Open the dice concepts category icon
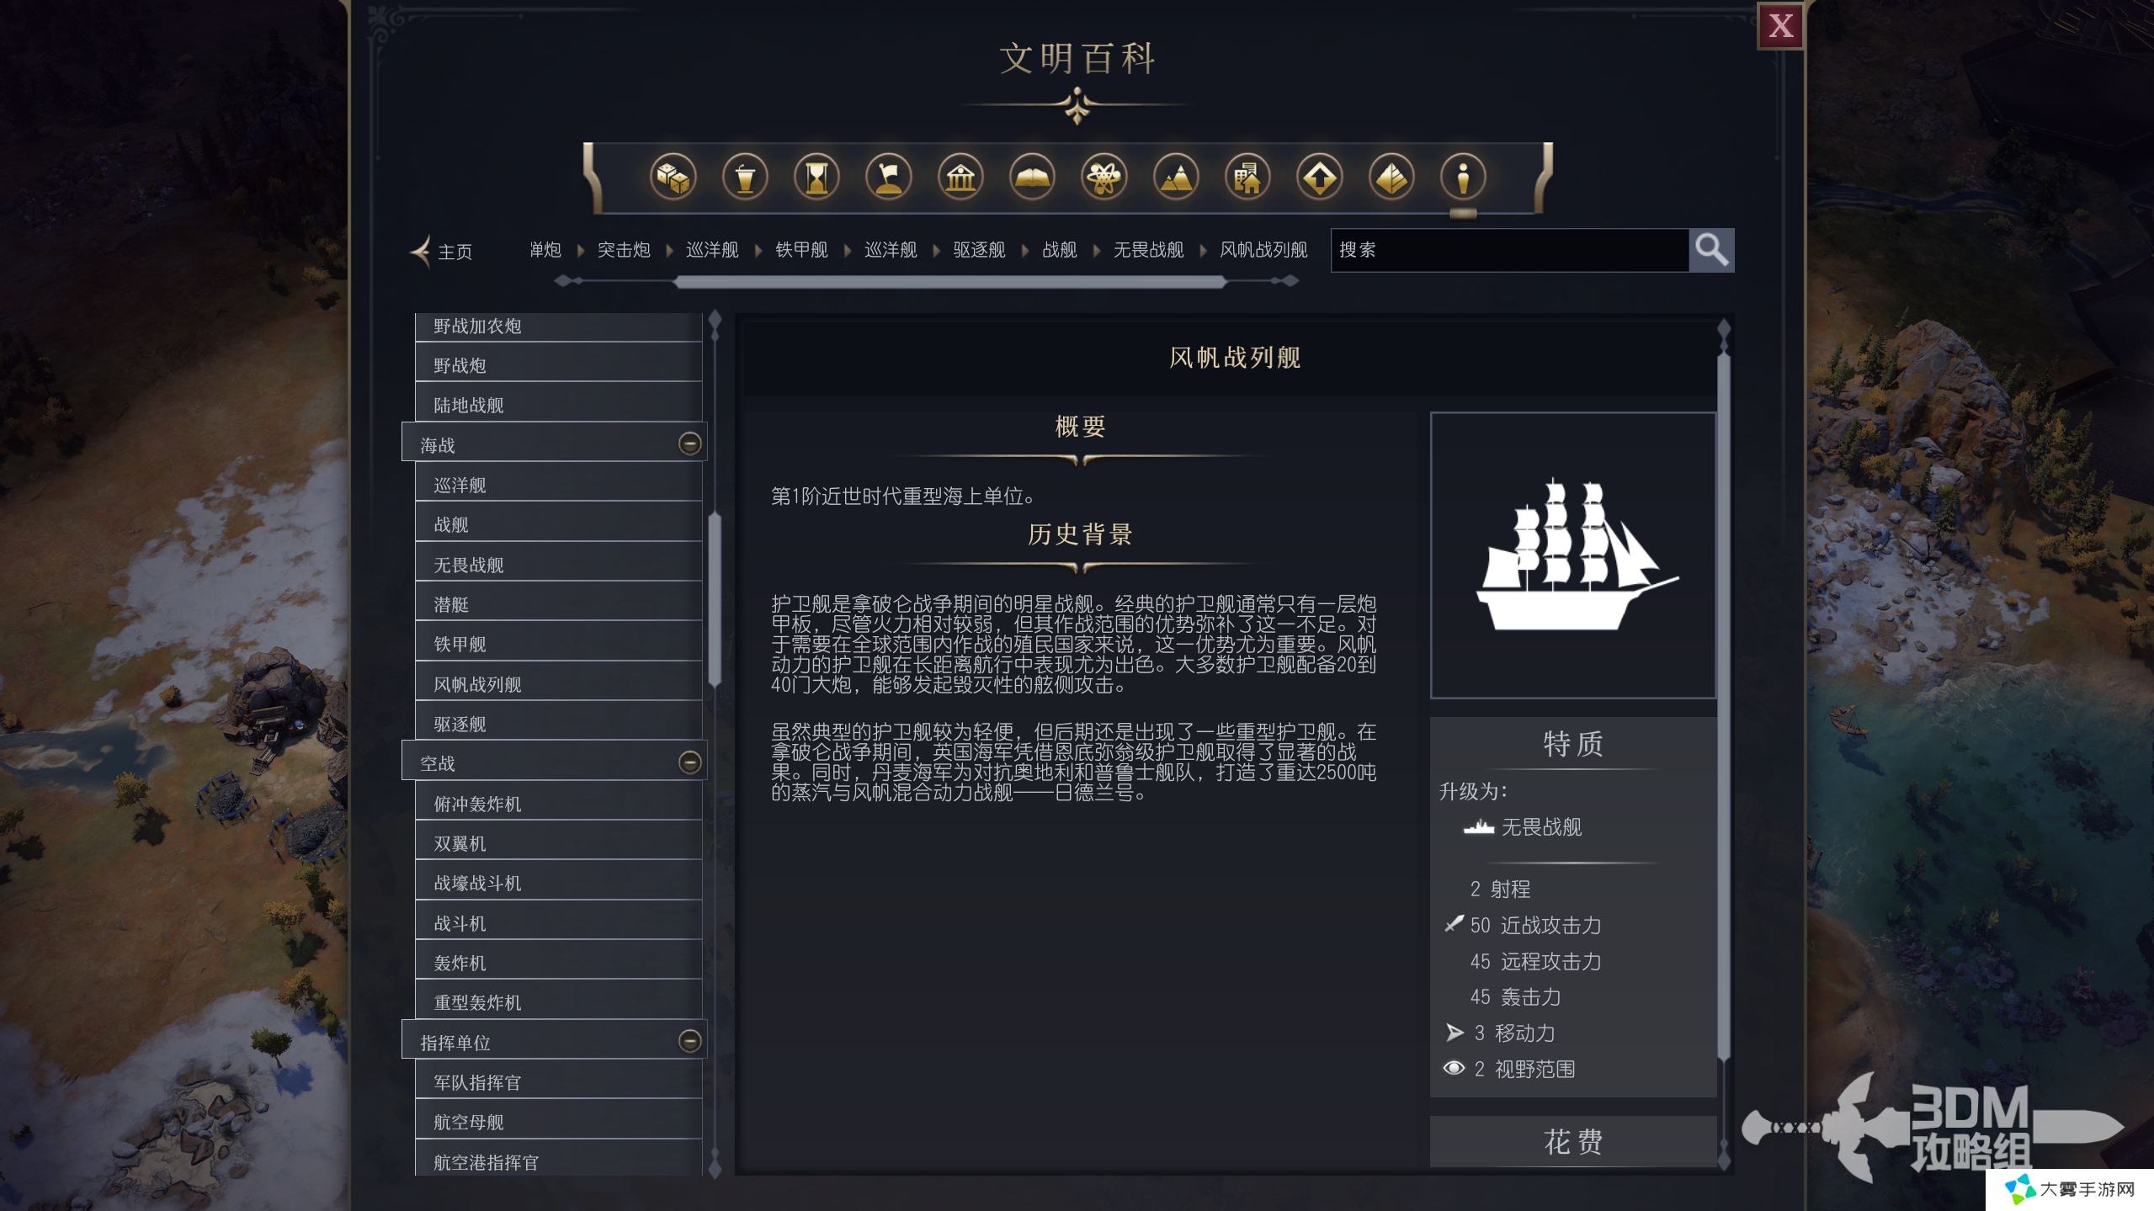This screenshot has height=1211, width=2154. click(673, 178)
